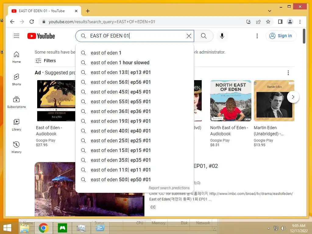Click the Chrome taskbar icon
Viewport: 312px width, 234px height.
click(44, 228)
